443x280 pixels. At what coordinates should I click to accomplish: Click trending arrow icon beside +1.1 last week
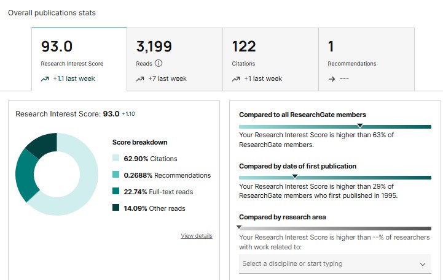click(x=45, y=79)
